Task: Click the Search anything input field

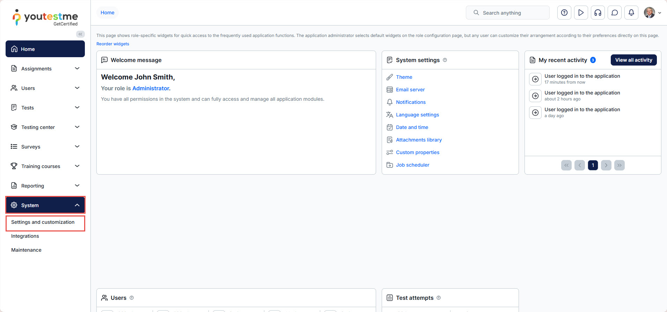Action: pos(507,13)
